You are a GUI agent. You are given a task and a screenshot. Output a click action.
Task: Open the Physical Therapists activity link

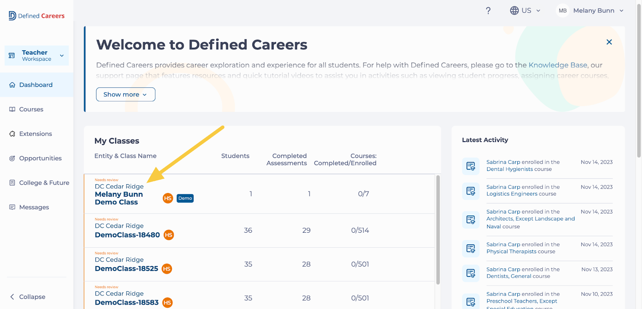pyautogui.click(x=512, y=252)
